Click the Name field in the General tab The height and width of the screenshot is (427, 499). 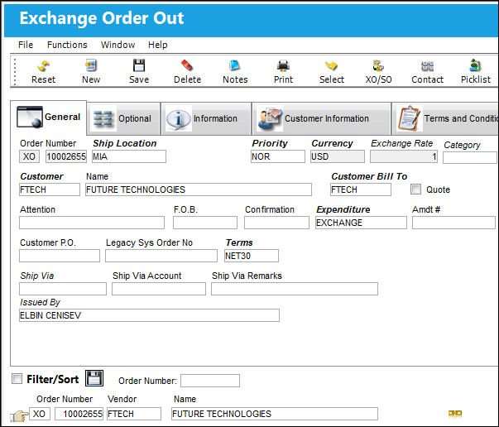click(199, 190)
